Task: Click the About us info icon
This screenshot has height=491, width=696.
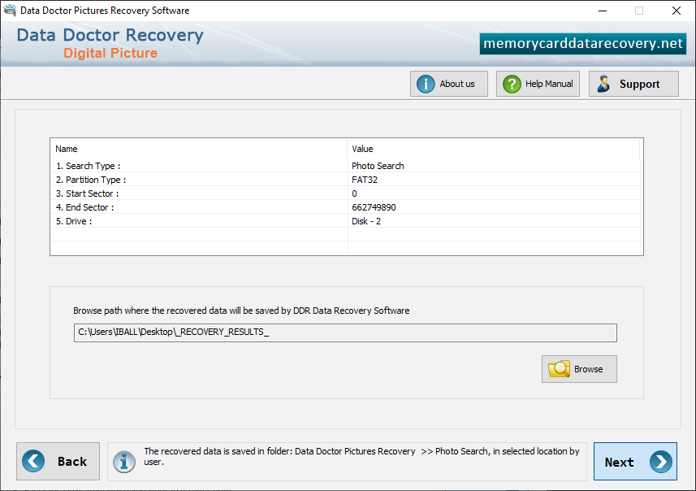Action: tap(426, 84)
